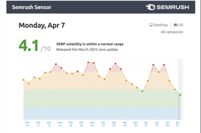Click the US flag icon
This screenshot has width=201, height=133.
(x=176, y=25)
